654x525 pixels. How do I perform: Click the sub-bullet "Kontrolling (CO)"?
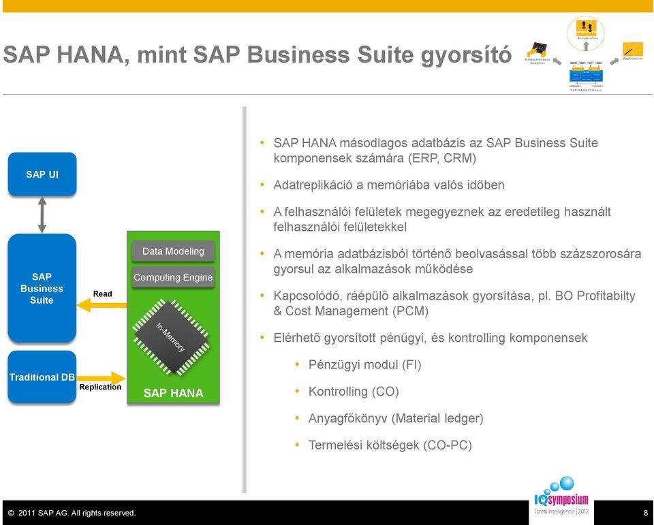pyautogui.click(x=354, y=391)
